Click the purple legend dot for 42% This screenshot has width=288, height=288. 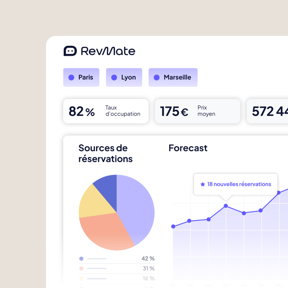click(x=81, y=258)
